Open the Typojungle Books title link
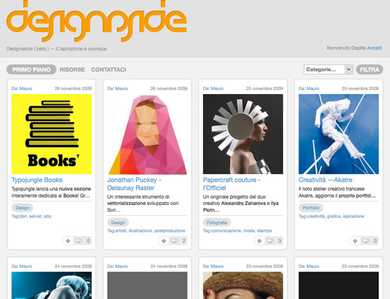The image size is (390, 299). (x=37, y=180)
